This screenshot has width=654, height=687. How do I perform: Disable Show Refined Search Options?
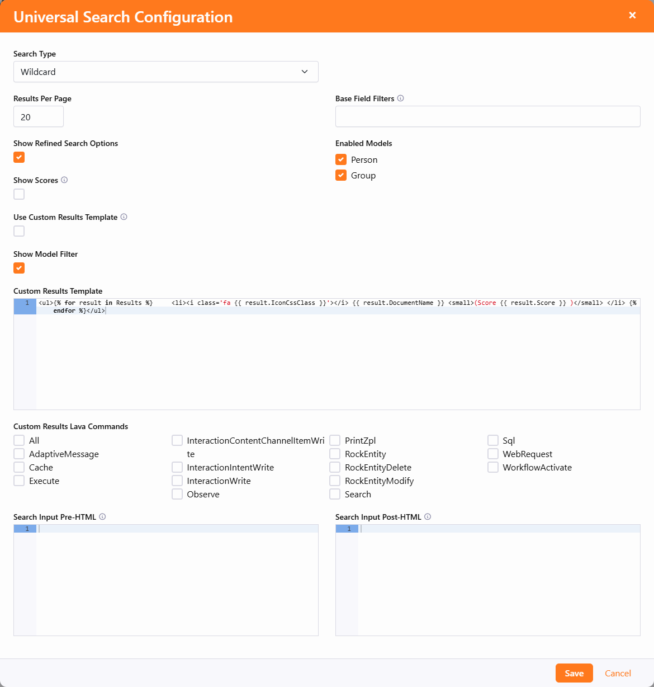coord(18,157)
